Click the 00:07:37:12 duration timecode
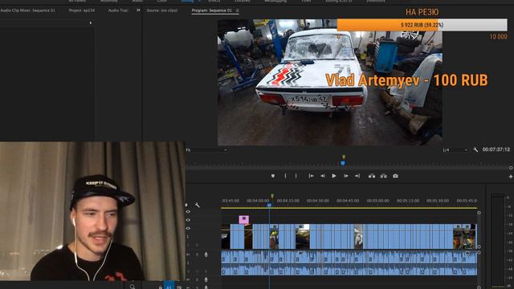Screen dimensions: 514x289 [x=496, y=149]
